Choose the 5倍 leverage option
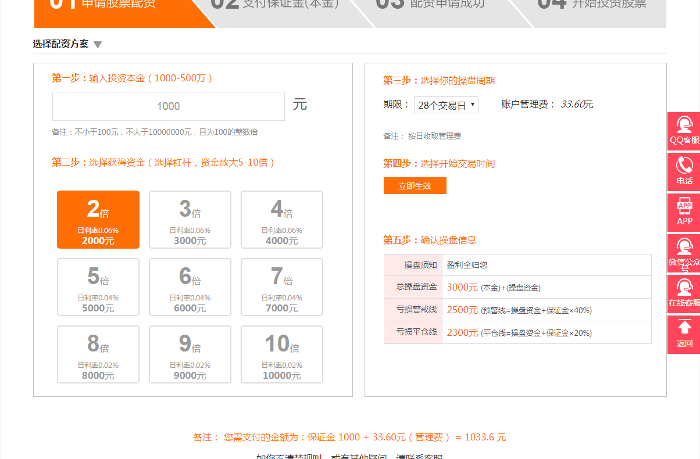 pos(98,287)
